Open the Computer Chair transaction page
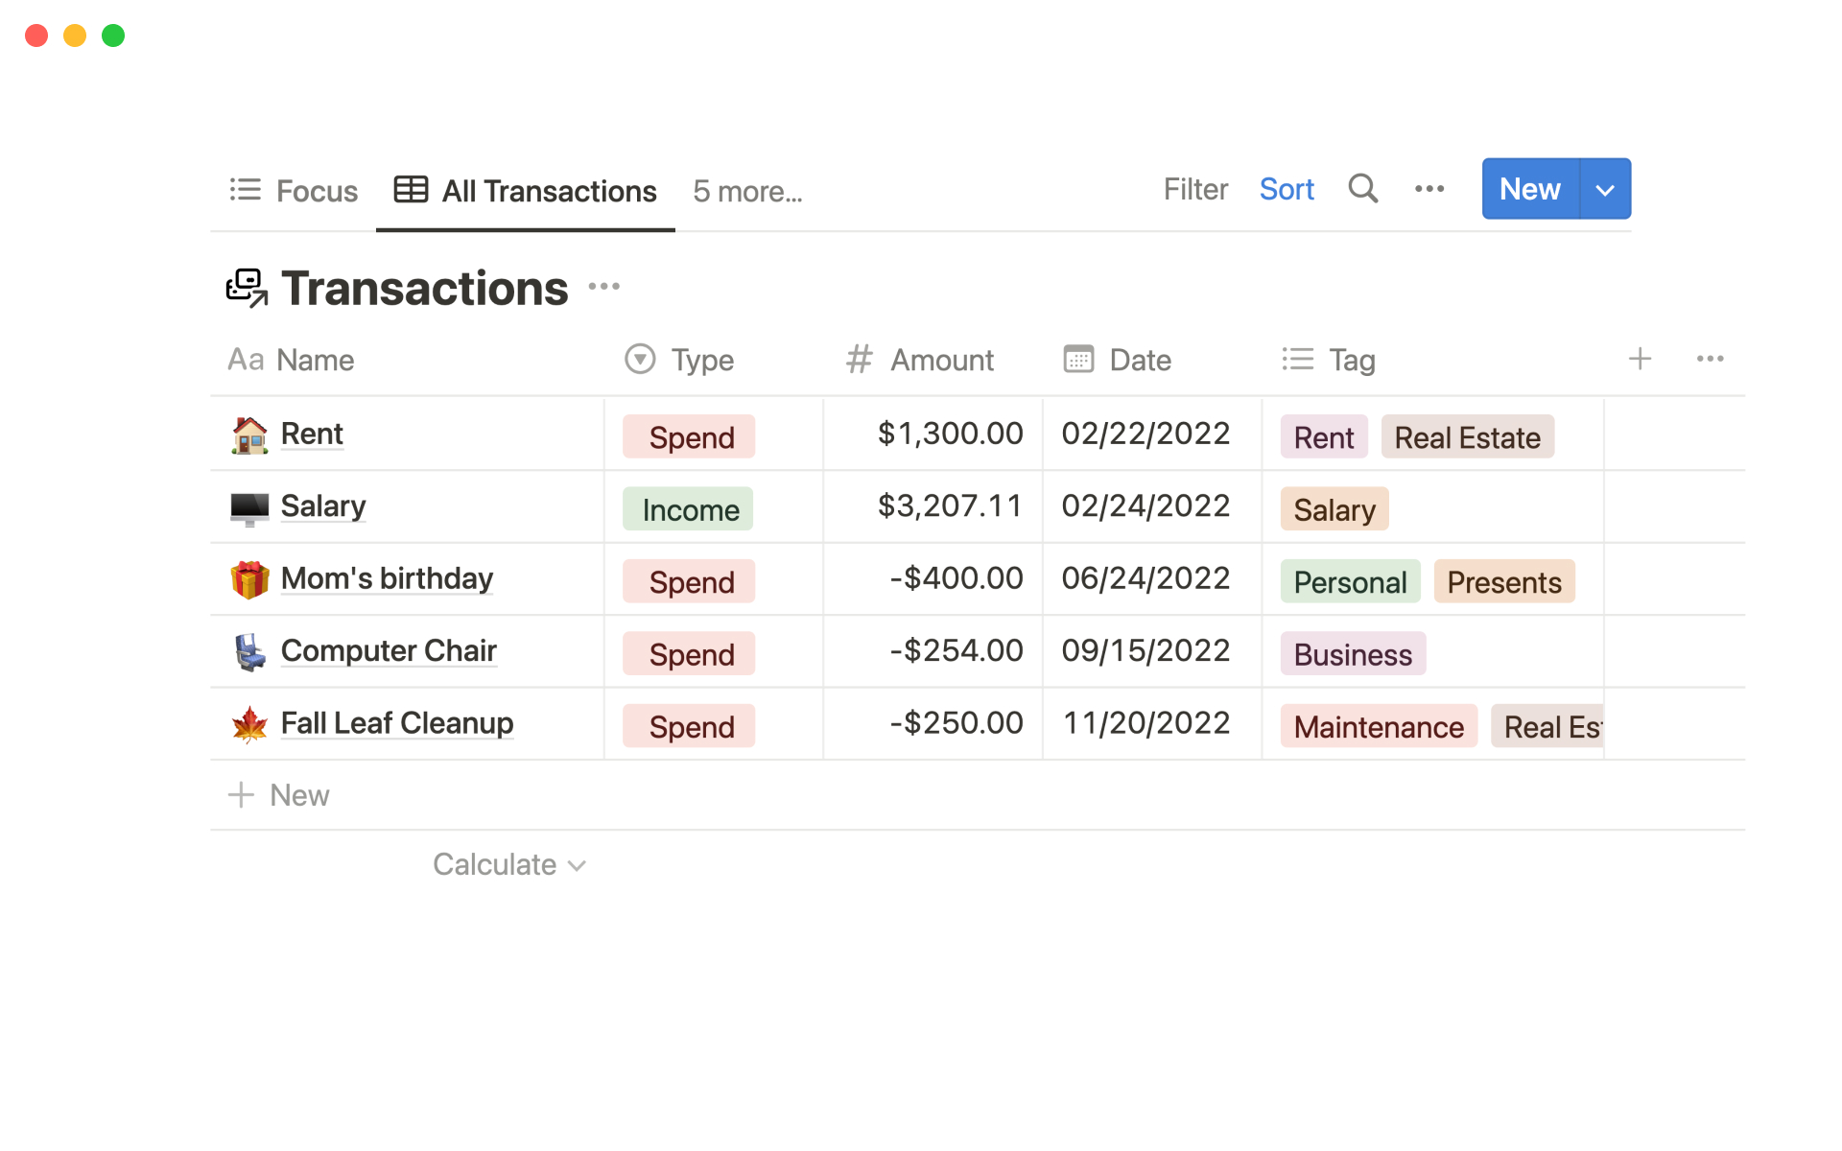The height and width of the screenshot is (1151, 1842). pos(388,650)
